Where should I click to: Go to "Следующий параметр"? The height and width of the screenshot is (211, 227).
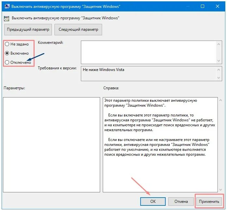(x=78, y=30)
